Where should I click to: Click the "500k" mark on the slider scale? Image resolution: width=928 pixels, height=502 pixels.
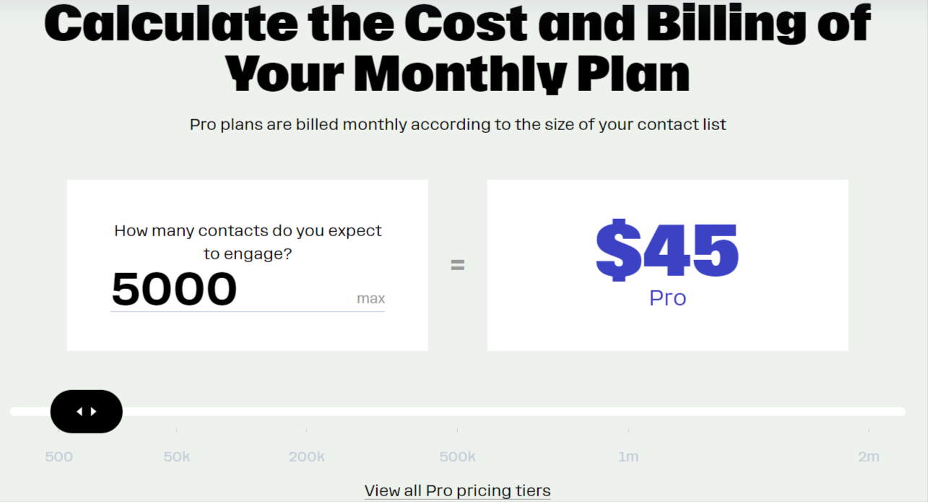tap(457, 456)
